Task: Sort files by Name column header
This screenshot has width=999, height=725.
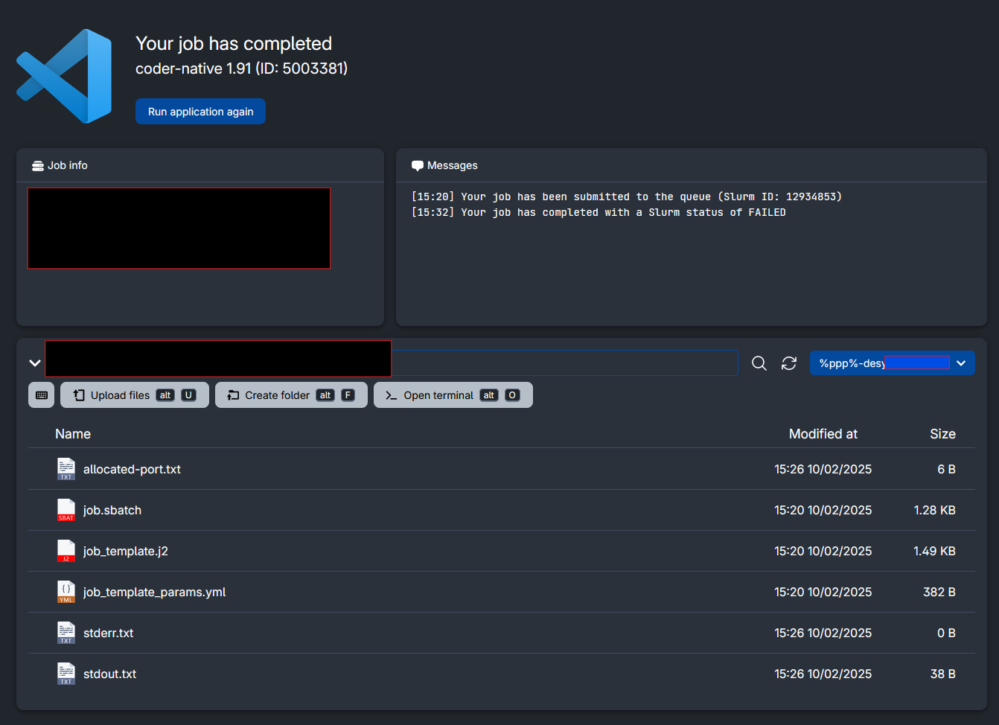Action: [x=73, y=434]
